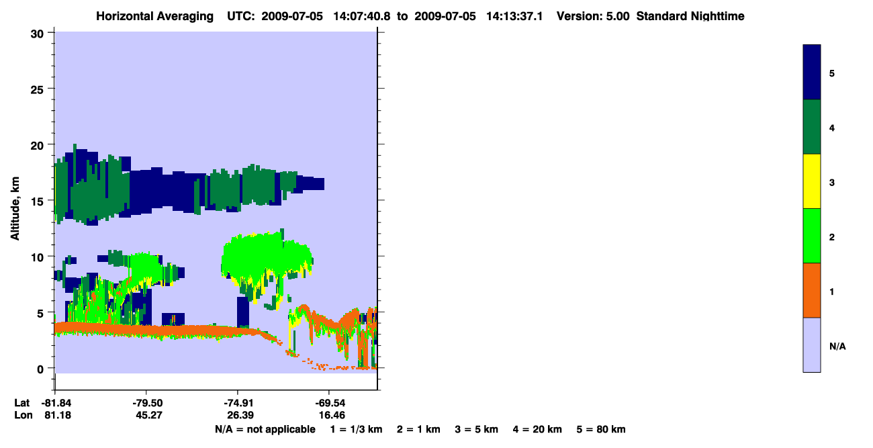Click the longitude value 81.18
Screen dimensions: 873x448
pyautogui.click(x=56, y=416)
